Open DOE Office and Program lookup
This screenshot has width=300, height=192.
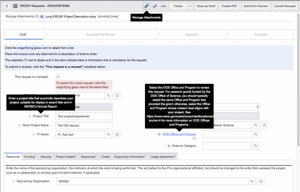(x=255, y=134)
